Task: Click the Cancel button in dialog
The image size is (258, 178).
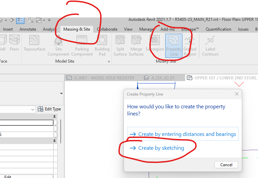Action: [226, 165]
